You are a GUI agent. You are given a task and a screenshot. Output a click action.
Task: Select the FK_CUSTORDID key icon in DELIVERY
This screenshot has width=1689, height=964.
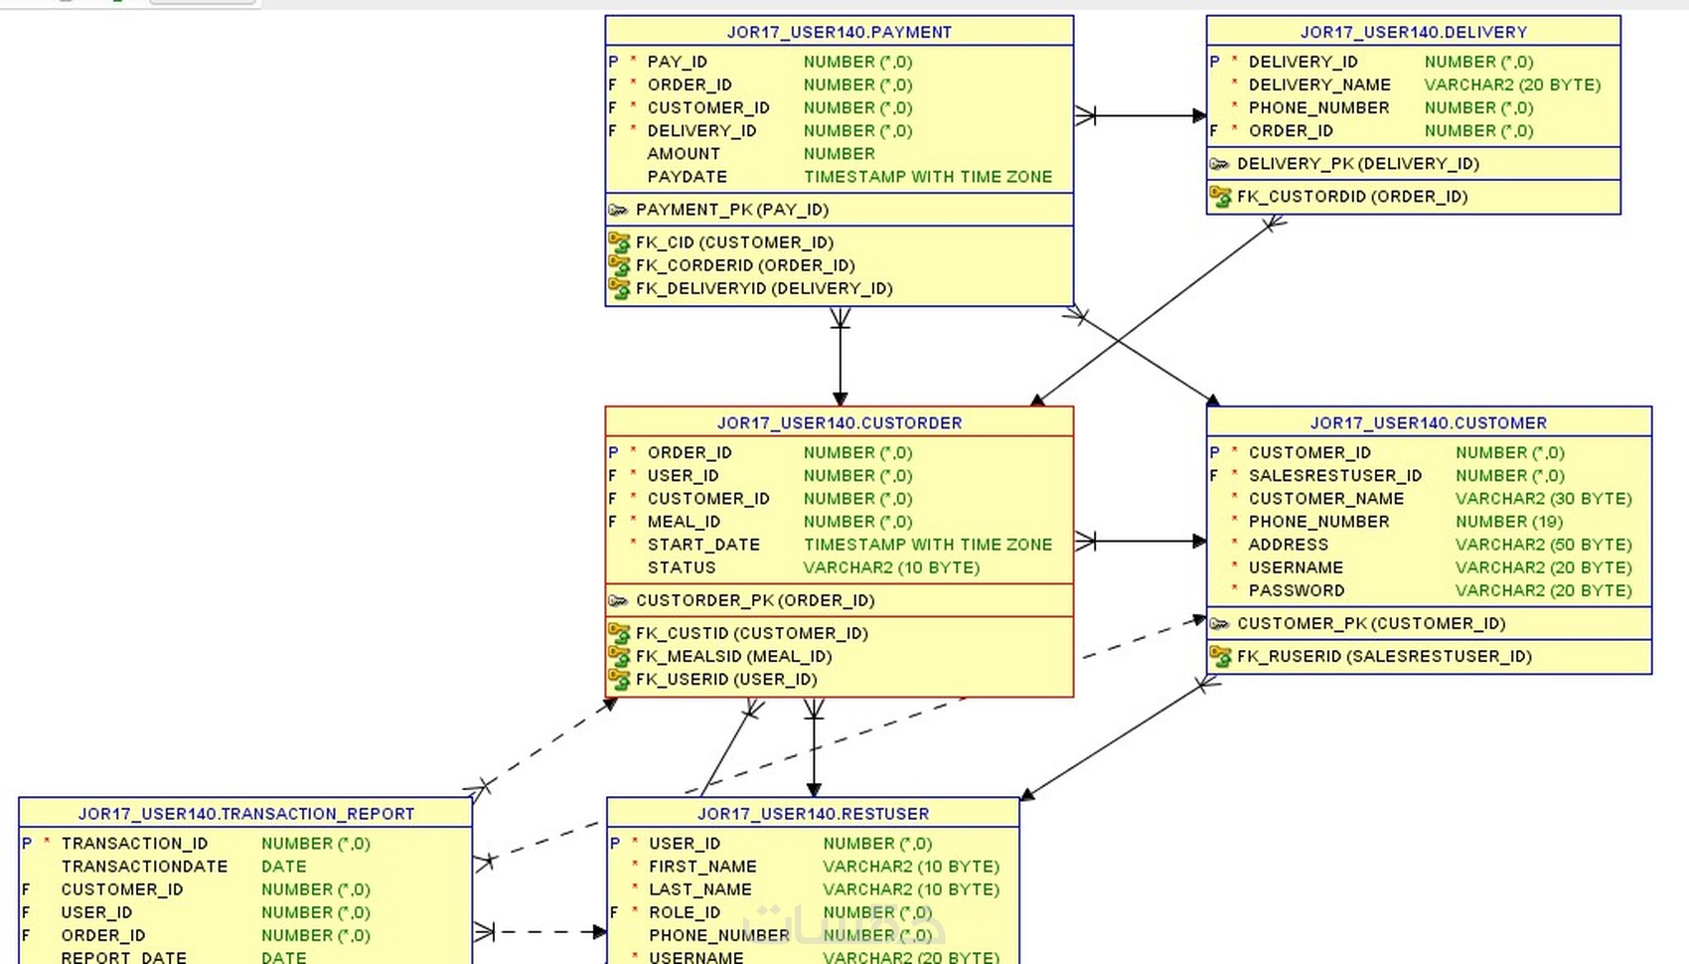(1221, 196)
